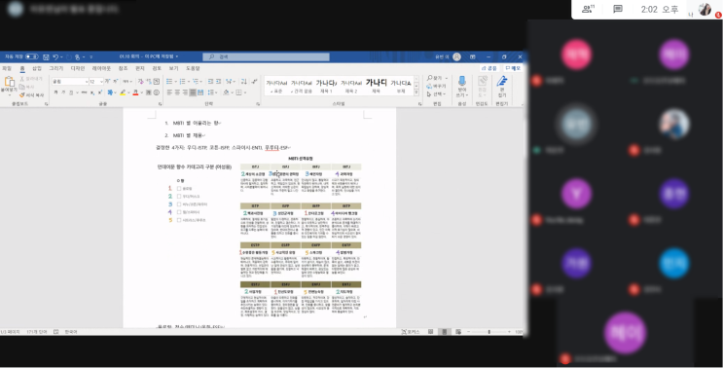This screenshot has height=369, width=723.
Task: Adjust the zoom slider in status bar
Action: [488, 332]
